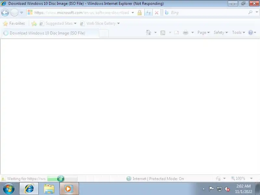Open Windows Explorer from the taskbar
Viewport: 260px width, 195px height.
(x=49, y=189)
